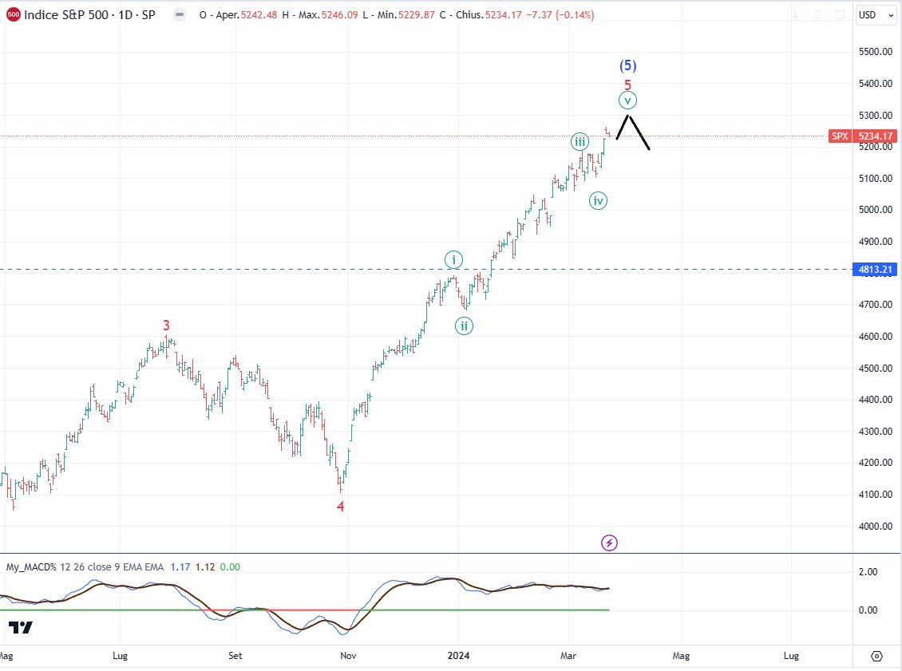The height and width of the screenshot is (671, 902).
Task: Select the blue (5) wave label
Action: coord(627,65)
